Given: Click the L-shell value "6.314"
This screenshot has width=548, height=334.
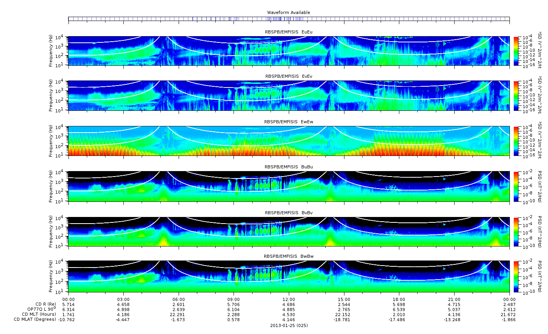Looking at the screenshot, I should (68, 310).
